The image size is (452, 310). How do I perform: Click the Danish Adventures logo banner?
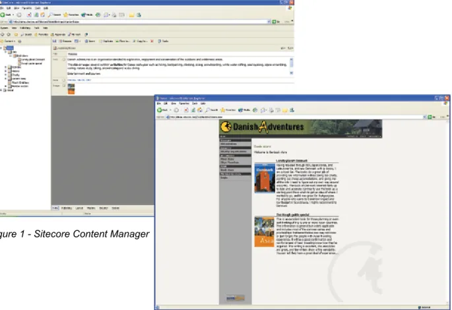(x=301, y=127)
